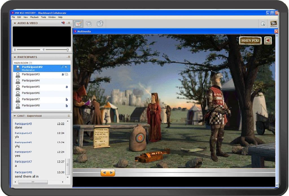Click the chat horizontal scroll left arrow
This screenshot has width=289, height=196.
pos(15,182)
